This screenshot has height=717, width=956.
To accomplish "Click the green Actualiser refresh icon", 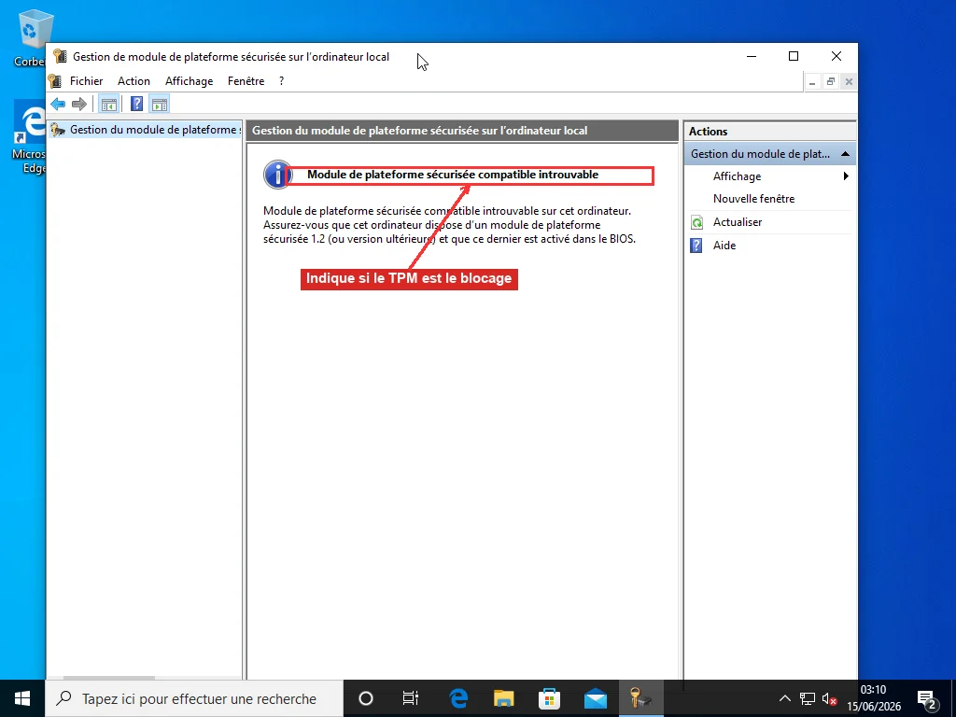I will pyautogui.click(x=696, y=222).
